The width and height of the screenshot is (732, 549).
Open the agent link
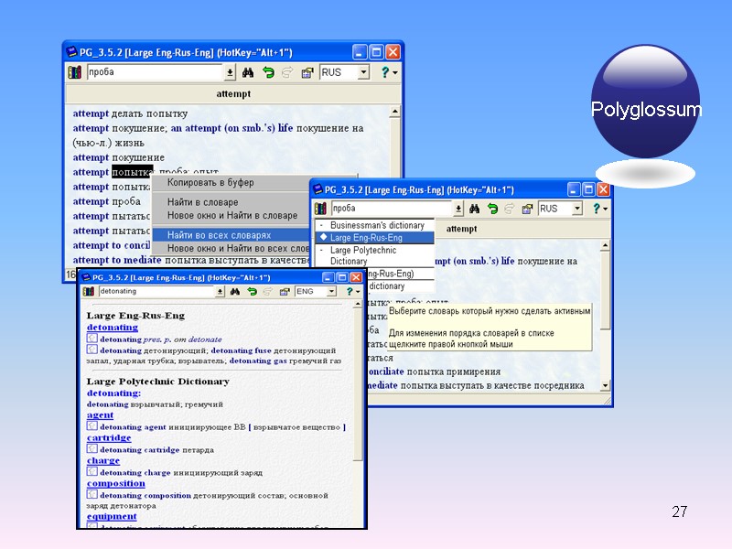point(100,415)
